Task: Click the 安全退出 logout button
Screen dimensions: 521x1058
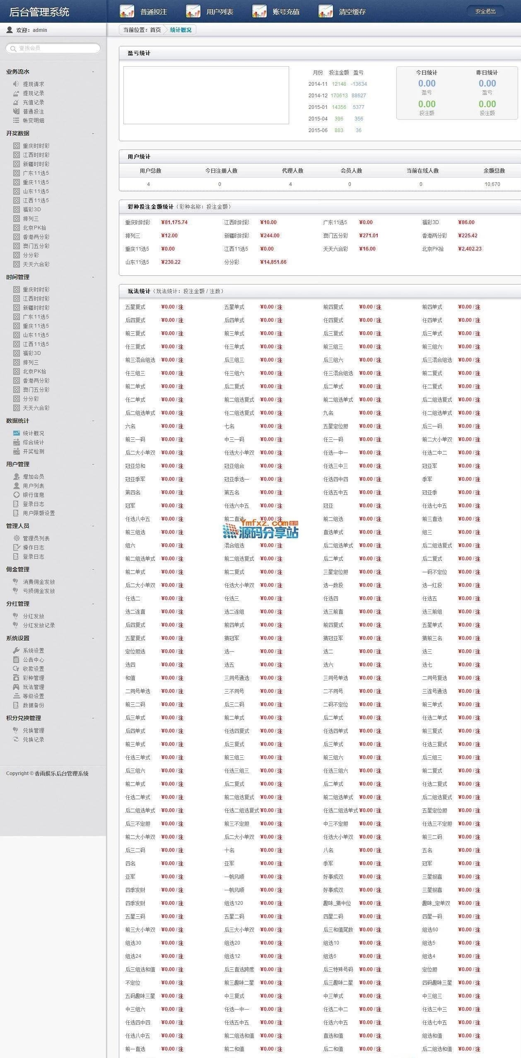Action: [485, 12]
